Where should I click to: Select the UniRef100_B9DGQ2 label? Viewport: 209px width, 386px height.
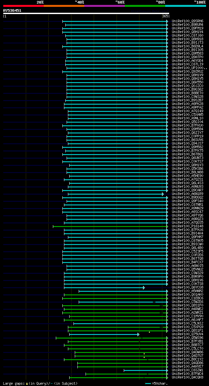(x=187, y=198)
